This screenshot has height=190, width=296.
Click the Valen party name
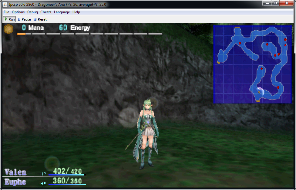pos(15,172)
